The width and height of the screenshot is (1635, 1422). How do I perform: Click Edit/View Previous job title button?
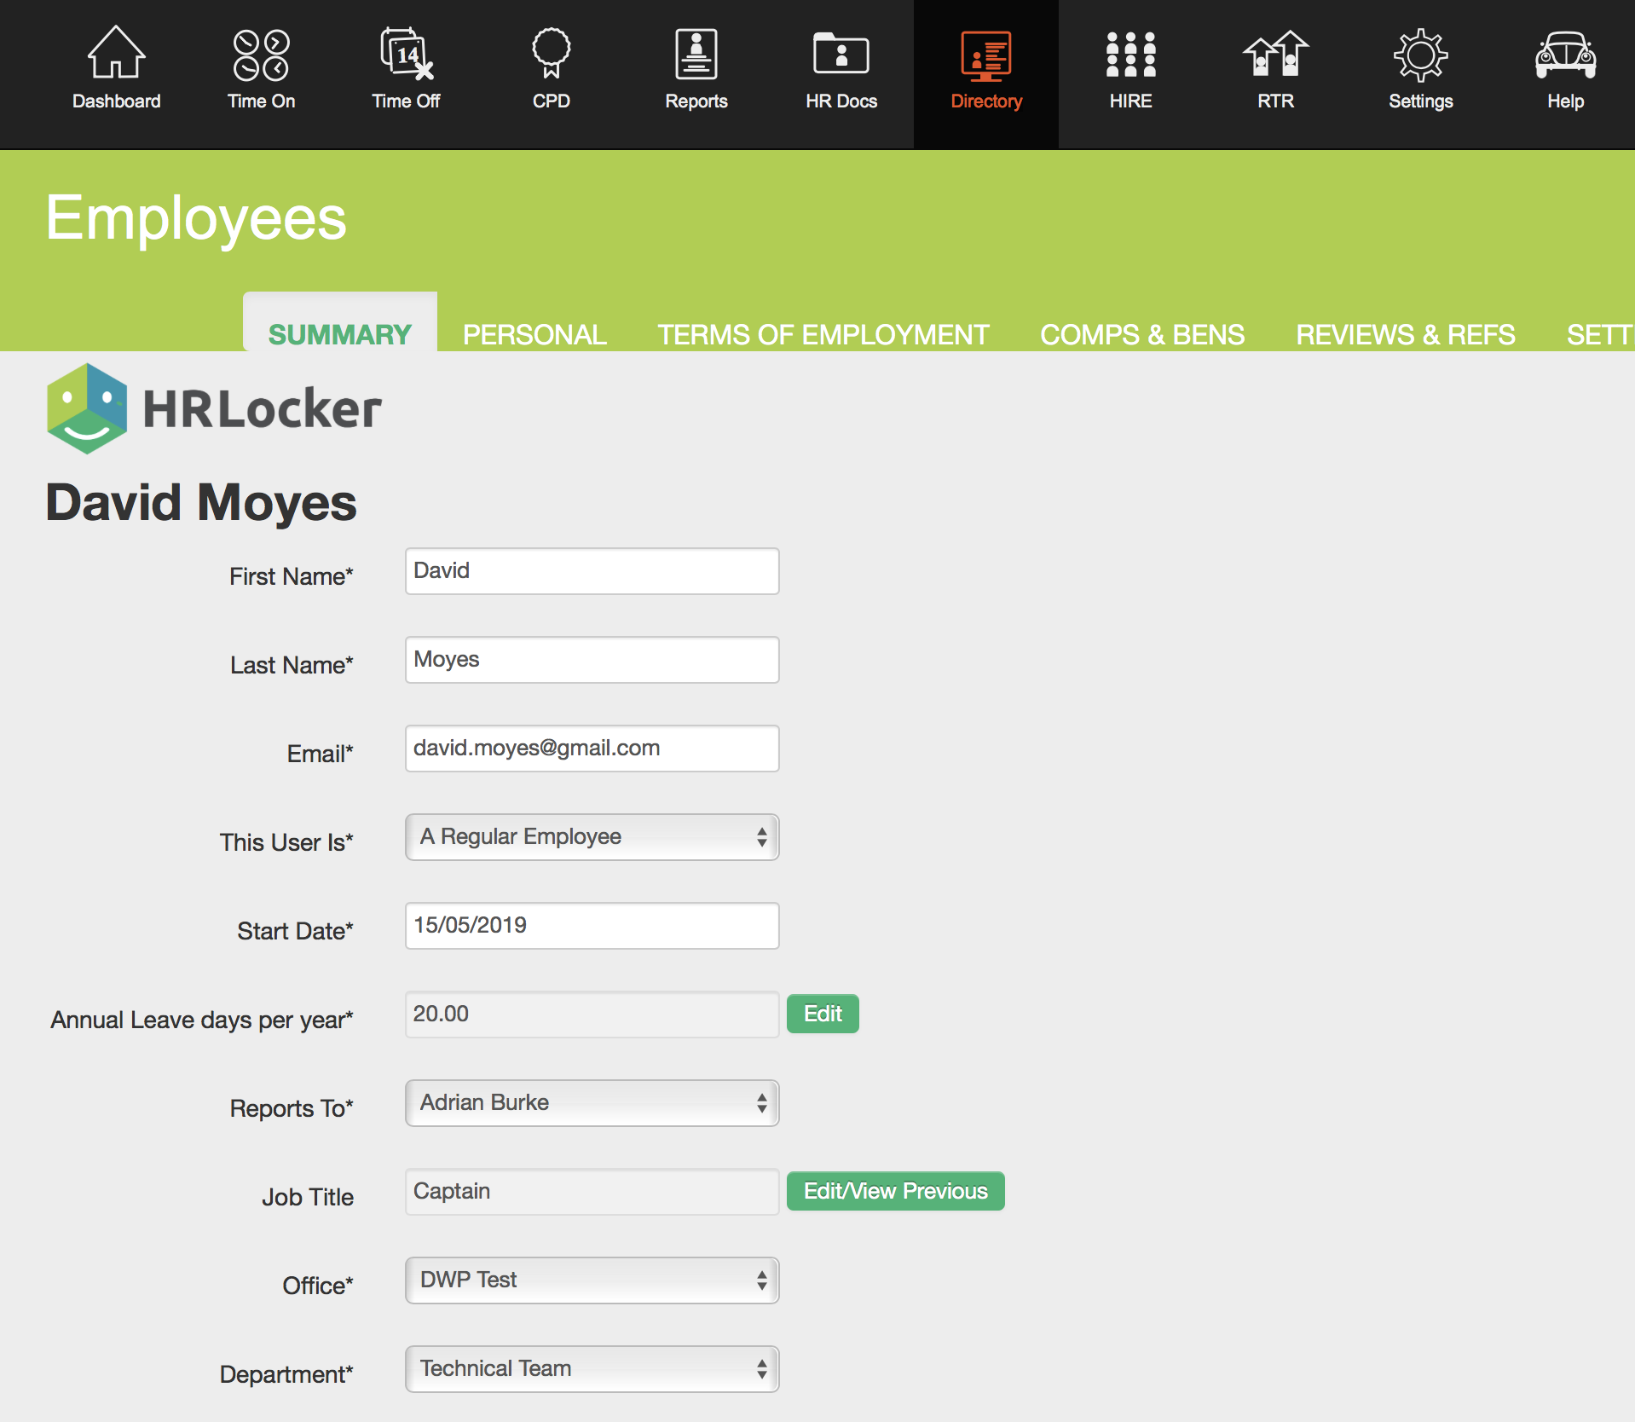[x=895, y=1191]
